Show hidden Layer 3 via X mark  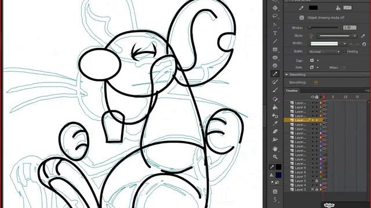tap(312, 190)
